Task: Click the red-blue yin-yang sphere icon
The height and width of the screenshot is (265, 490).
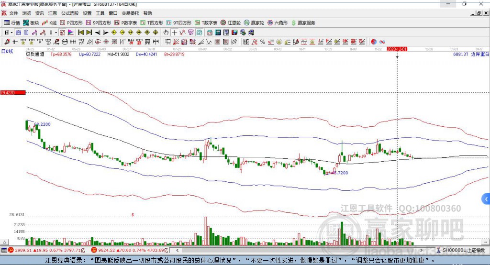Action: [x=374, y=42]
